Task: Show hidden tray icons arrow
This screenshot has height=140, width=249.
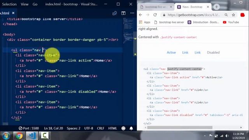Action: (205, 136)
